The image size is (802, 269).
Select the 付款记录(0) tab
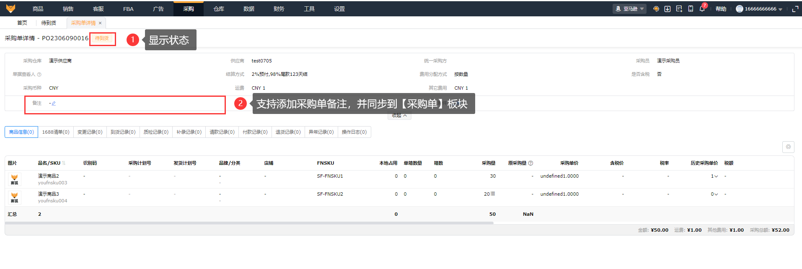(x=255, y=132)
